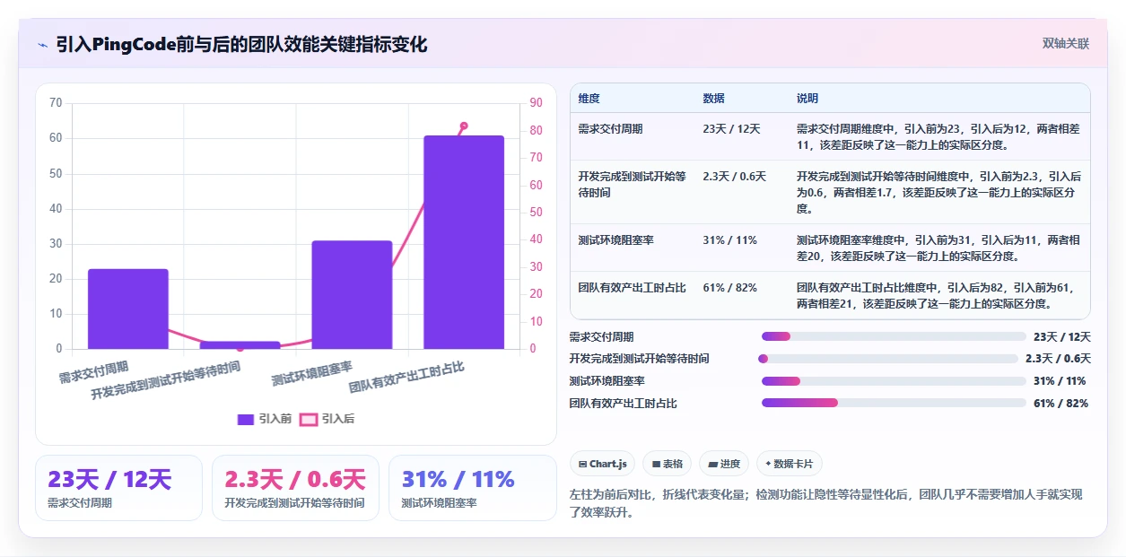Open the 31% / 11% stat card
Screen dimensions: 1126x557
click(472, 488)
